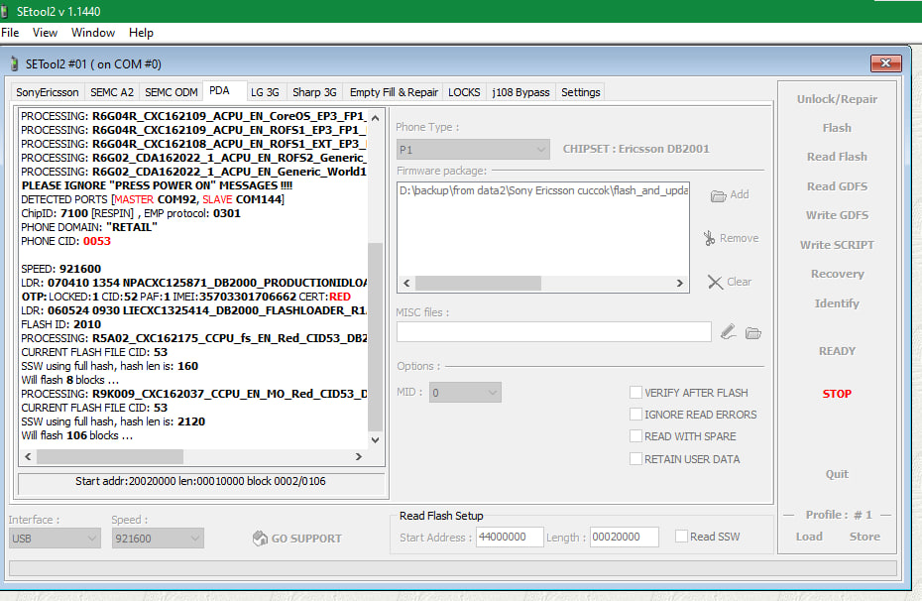
Task: Switch to the SEMC A2 tab
Action: coord(112,92)
